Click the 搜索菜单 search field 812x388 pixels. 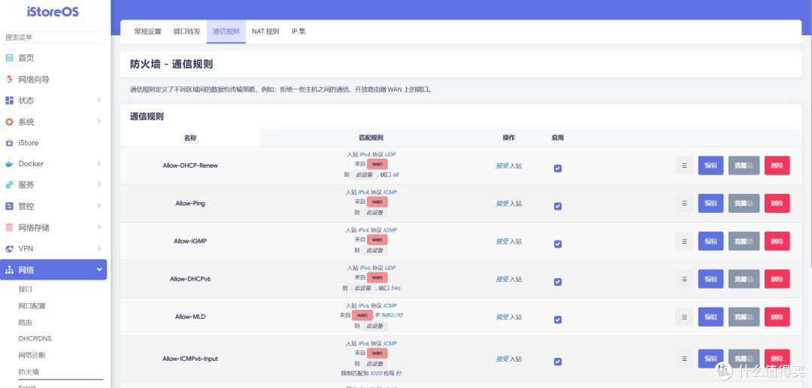53,38
